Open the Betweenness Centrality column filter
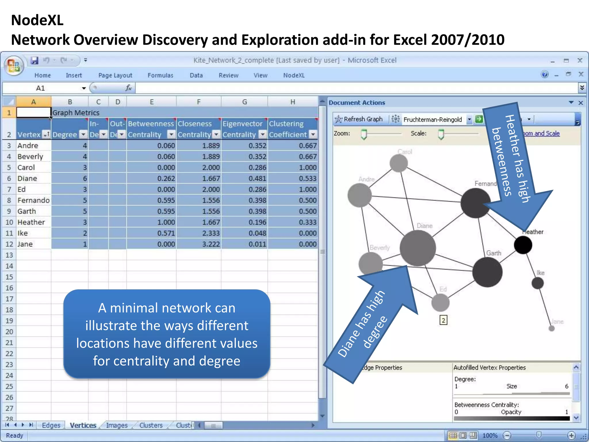 pyautogui.click(x=171, y=134)
